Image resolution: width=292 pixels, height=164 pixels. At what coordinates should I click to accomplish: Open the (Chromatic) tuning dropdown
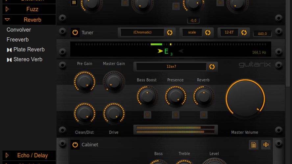142,32
